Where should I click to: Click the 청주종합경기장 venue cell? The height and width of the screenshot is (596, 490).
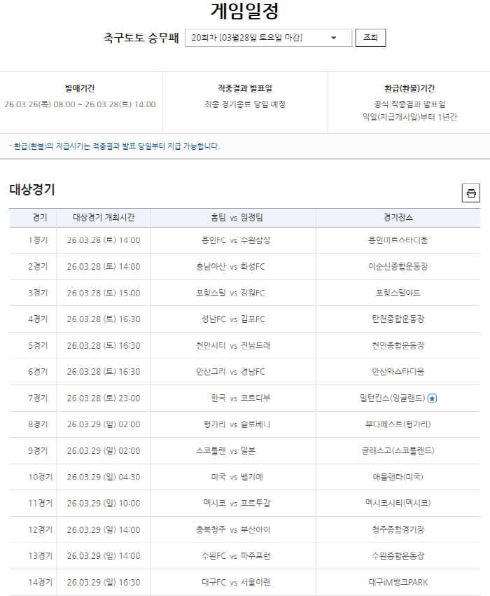(398, 529)
